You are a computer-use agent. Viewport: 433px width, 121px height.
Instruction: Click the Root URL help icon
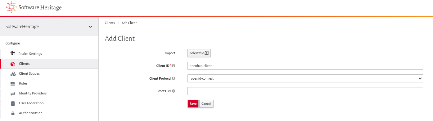tap(174, 91)
